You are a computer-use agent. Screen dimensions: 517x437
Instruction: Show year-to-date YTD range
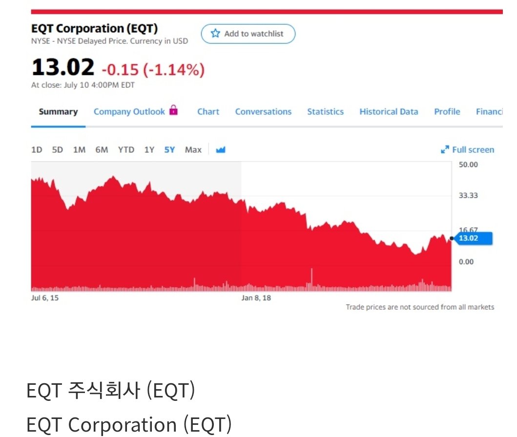click(x=126, y=150)
